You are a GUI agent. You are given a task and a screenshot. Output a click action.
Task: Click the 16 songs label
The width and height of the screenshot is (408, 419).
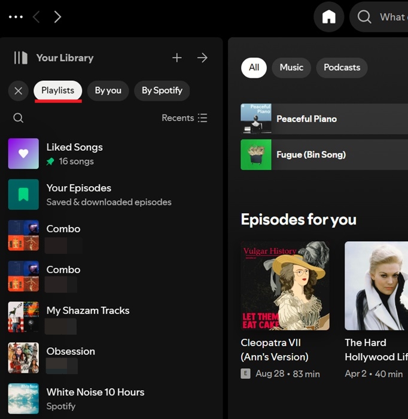77,162
